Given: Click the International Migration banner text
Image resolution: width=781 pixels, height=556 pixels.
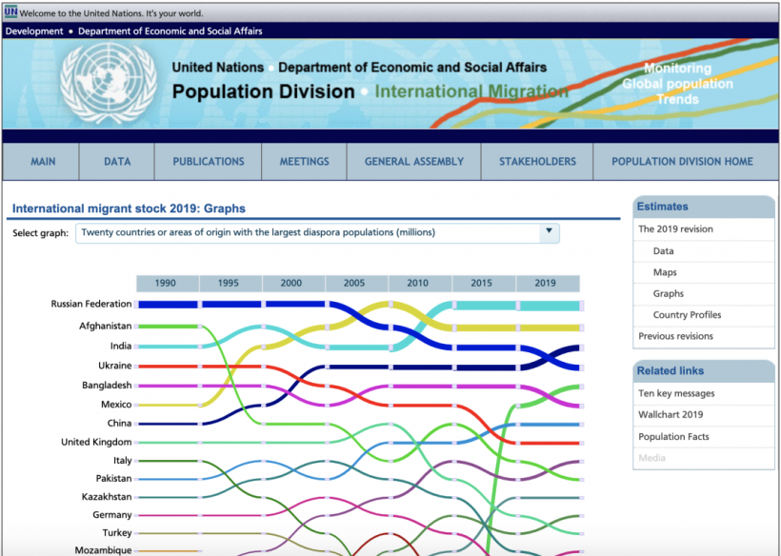Looking at the screenshot, I should [x=471, y=91].
